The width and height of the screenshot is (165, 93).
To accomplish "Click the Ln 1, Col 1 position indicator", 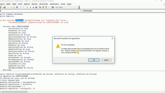I will (59, 7).
